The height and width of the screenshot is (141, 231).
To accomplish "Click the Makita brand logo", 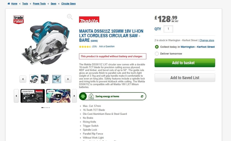I will pyautogui.click(x=89, y=20).
